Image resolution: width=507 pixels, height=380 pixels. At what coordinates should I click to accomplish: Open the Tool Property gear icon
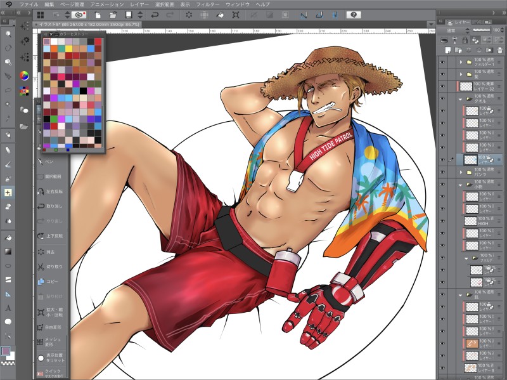click(25, 41)
